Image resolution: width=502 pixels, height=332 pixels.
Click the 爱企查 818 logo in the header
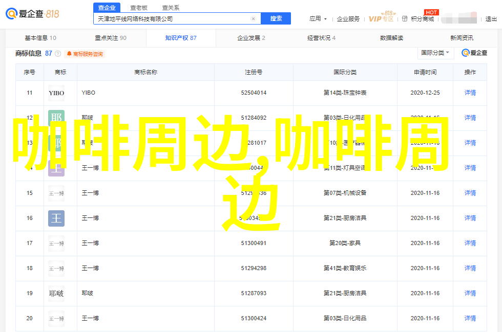32,14
